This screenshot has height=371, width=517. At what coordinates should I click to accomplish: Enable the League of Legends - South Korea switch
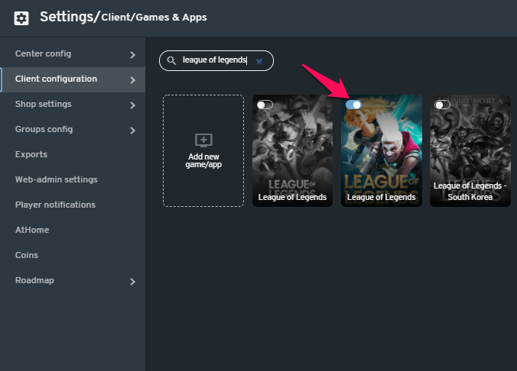tap(443, 105)
